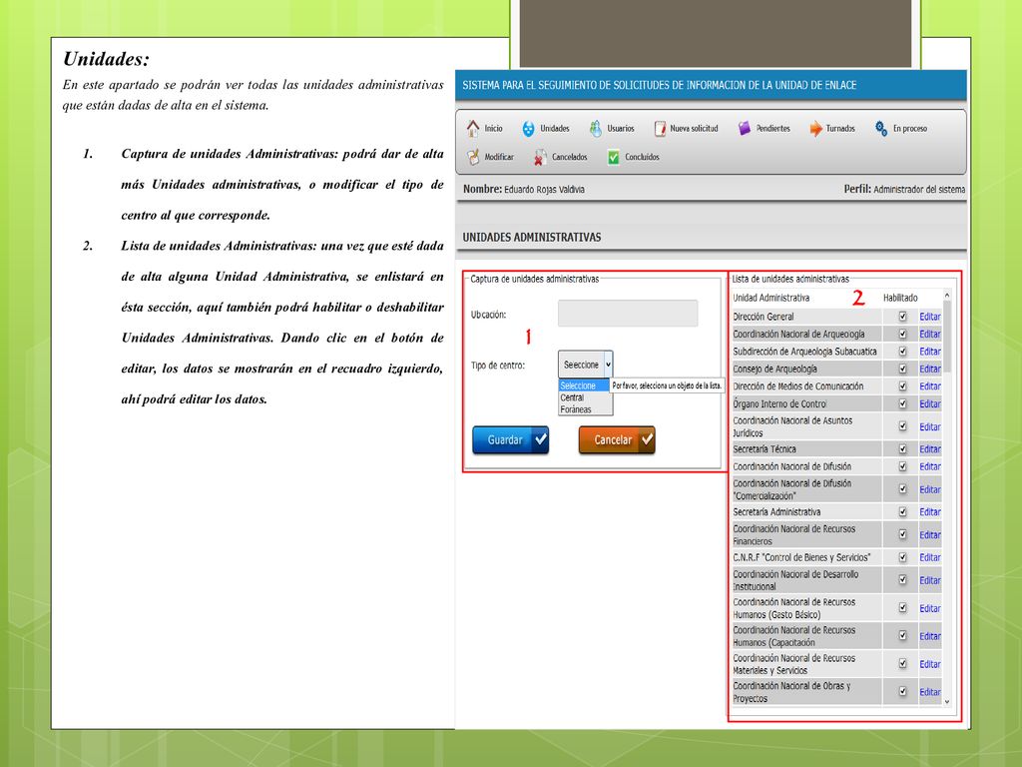The height and width of the screenshot is (767, 1022).
Task: Click the Ubicación input field
Action: [628, 314]
